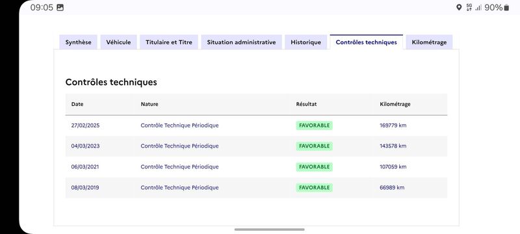This screenshot has width=520, height=234.
Task: Select the 107059 km mileage value
Action: 393,166
